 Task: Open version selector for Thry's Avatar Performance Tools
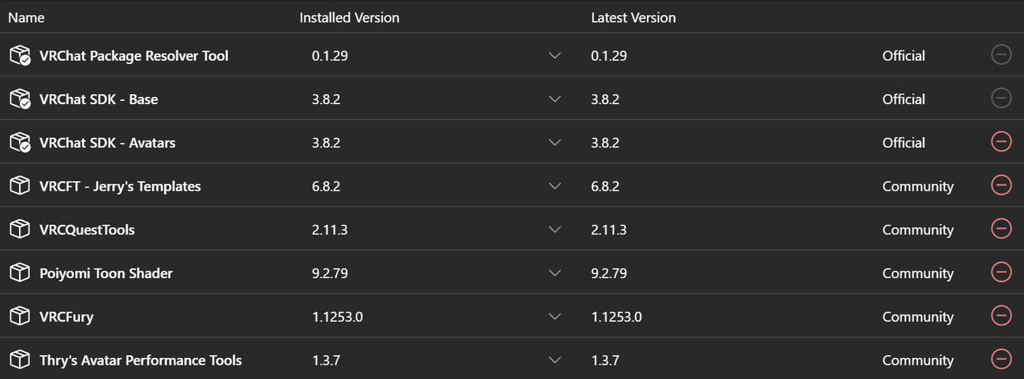554,360
